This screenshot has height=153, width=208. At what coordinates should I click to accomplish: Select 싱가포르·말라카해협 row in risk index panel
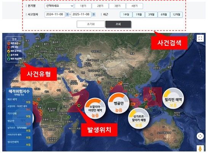click(x=19, y=129)
